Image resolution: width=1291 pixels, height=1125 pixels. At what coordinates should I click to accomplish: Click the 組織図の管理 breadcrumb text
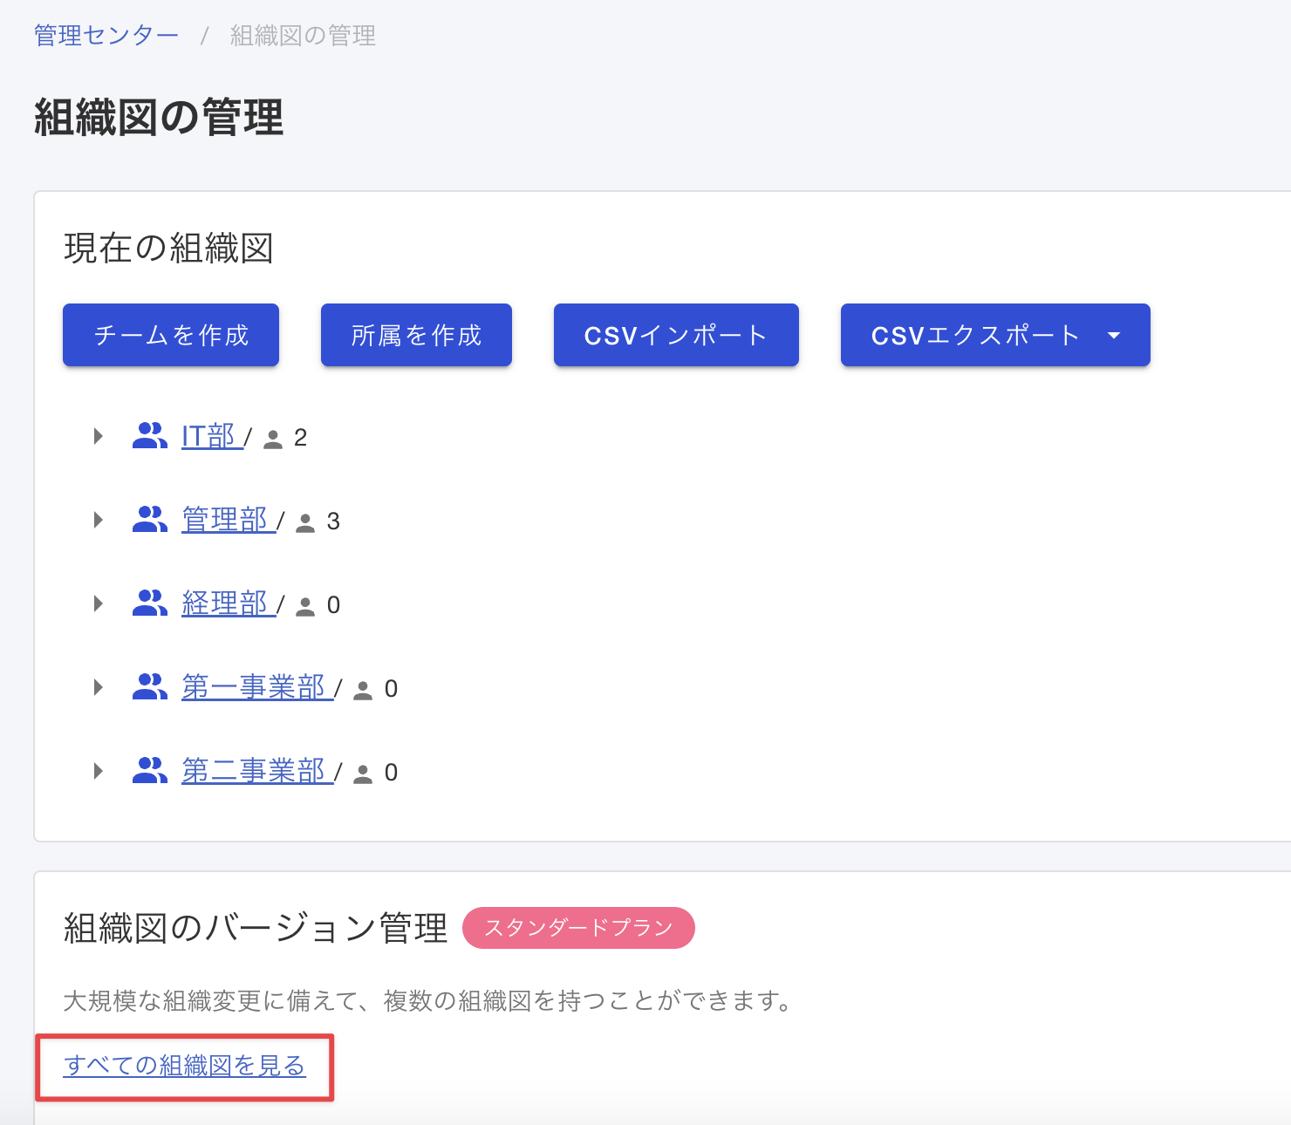point(303,36)
